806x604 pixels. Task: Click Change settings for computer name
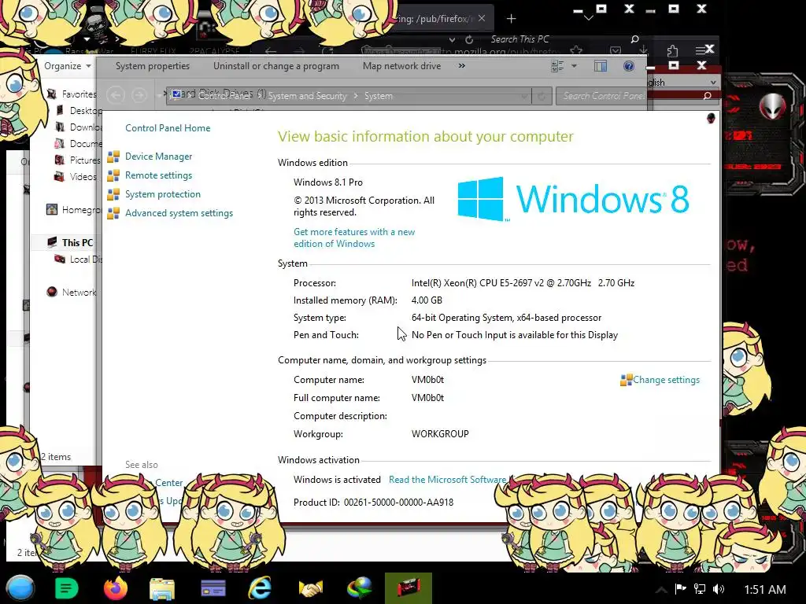[x=666, y=380]
